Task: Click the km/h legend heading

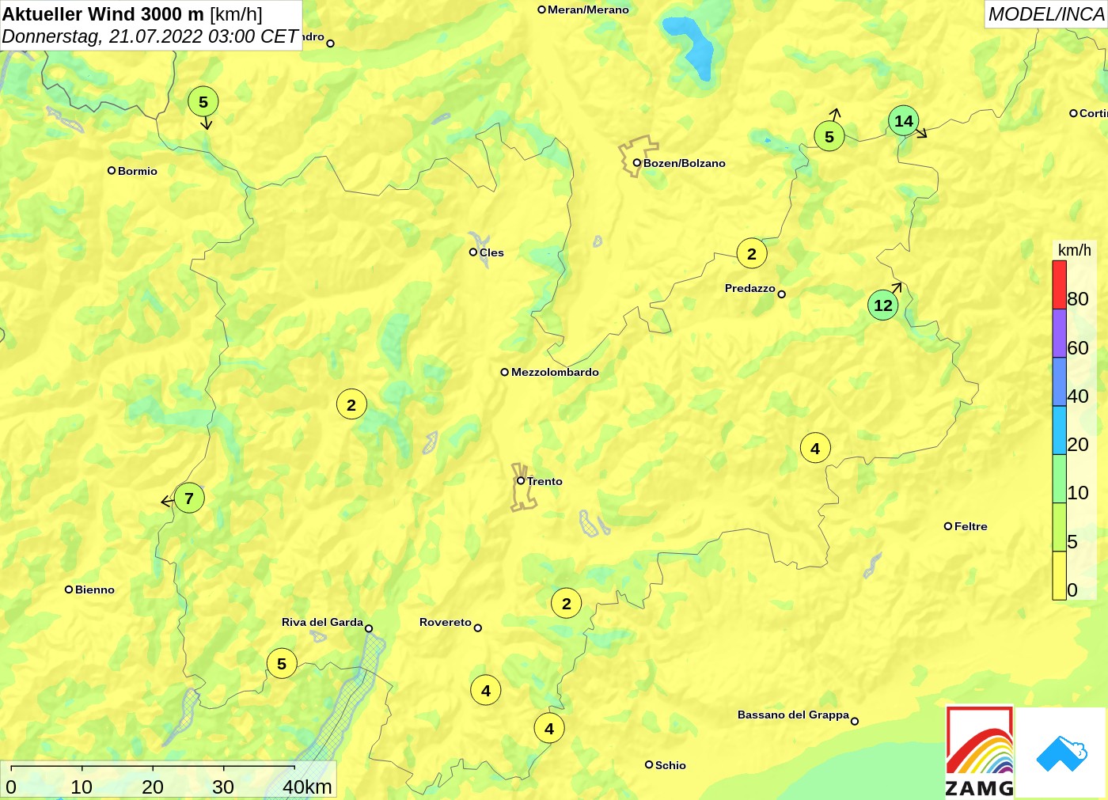Action: point(1075,250)
